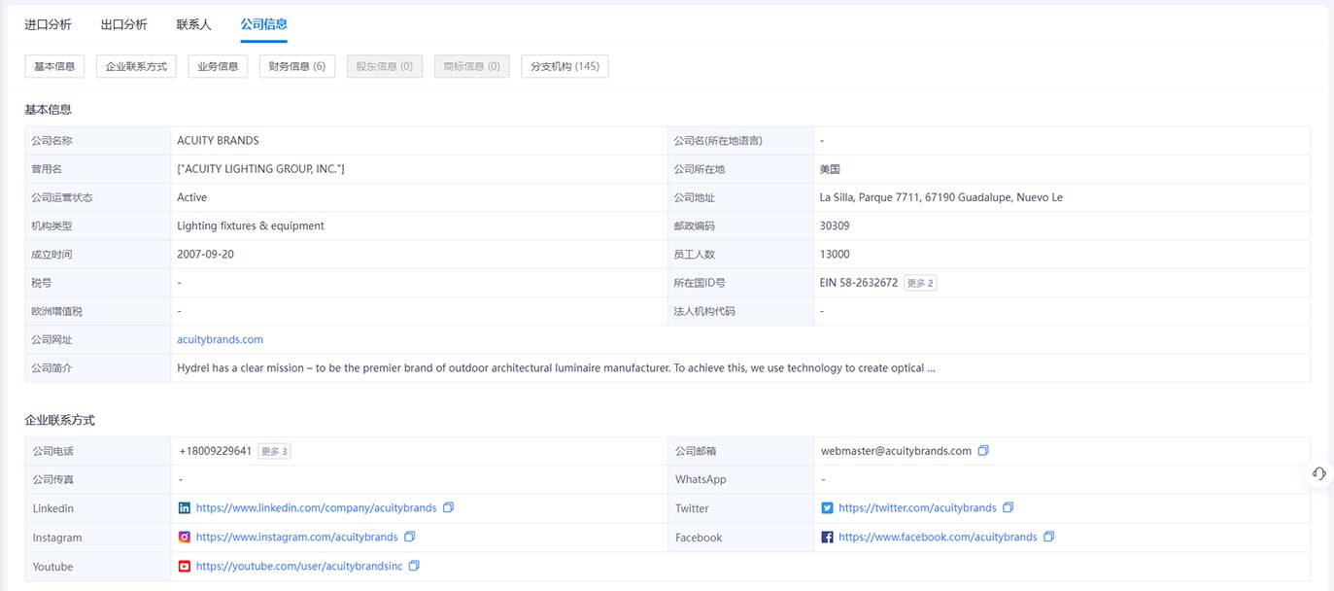1334x591 pixels.
Task: Click the founding date 2007-09-20
Action: [x=205, y=254]
